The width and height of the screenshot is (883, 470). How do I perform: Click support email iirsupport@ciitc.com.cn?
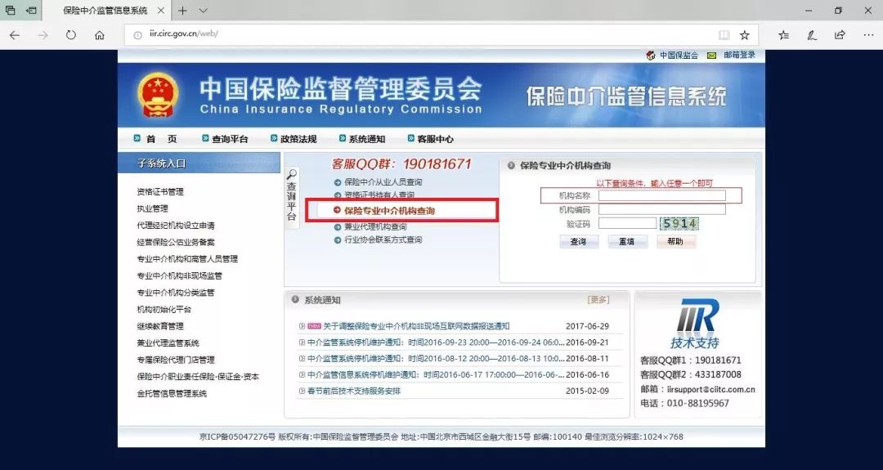(711, 390)
